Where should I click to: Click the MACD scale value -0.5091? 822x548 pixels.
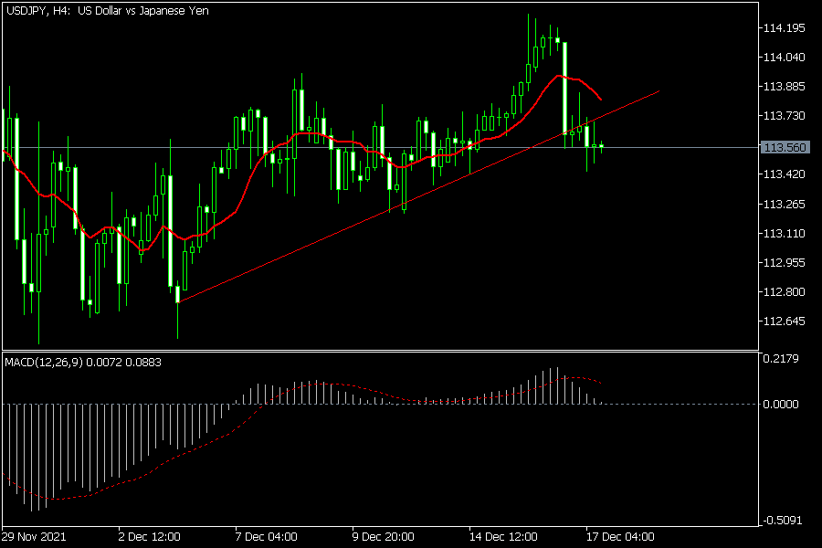pos(782,521)
